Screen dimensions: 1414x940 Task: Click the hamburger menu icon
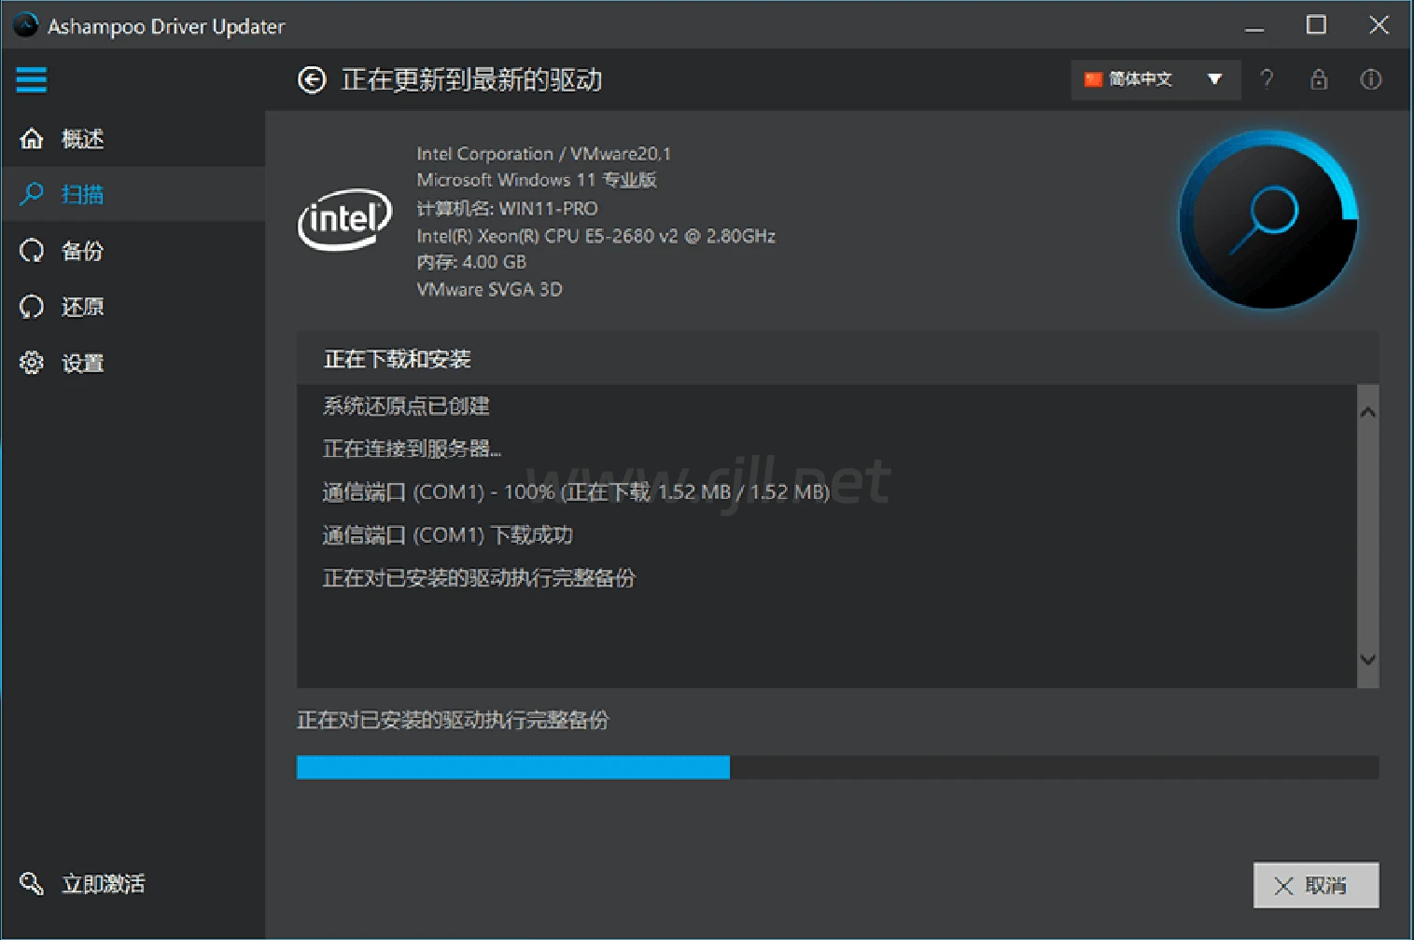pyautogui.click(x=31, y=80)
